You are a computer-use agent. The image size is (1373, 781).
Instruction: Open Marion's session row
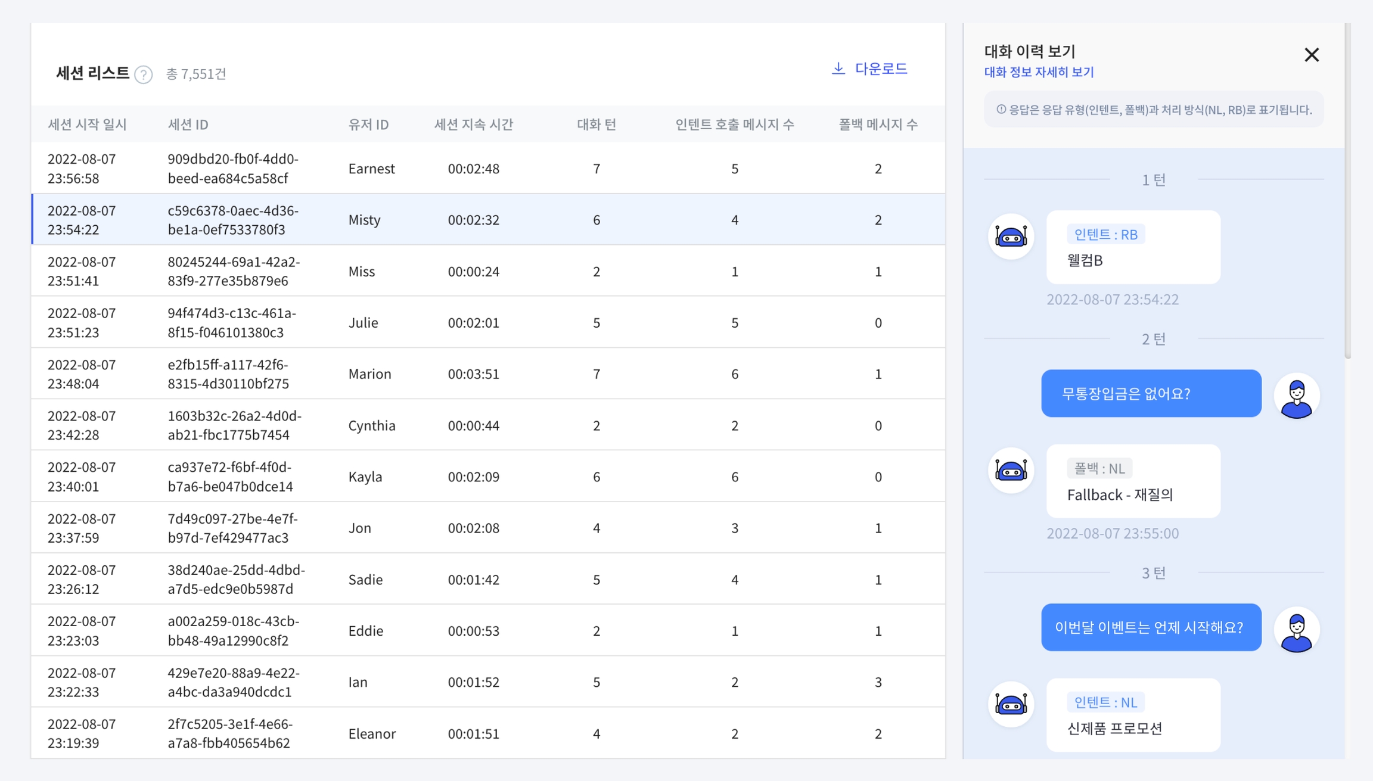(487, 374)
